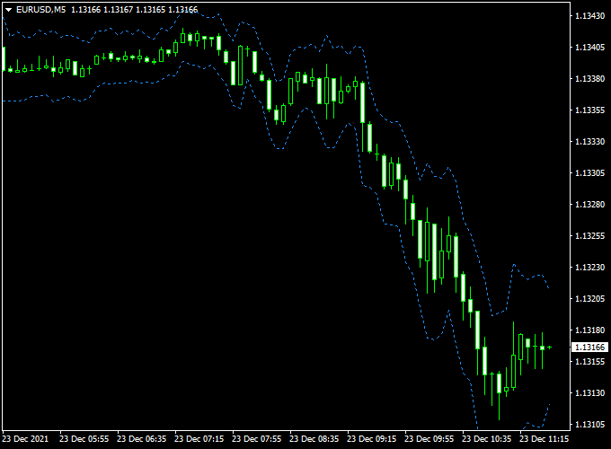Click price level 1.13105 on the scale

590,425
